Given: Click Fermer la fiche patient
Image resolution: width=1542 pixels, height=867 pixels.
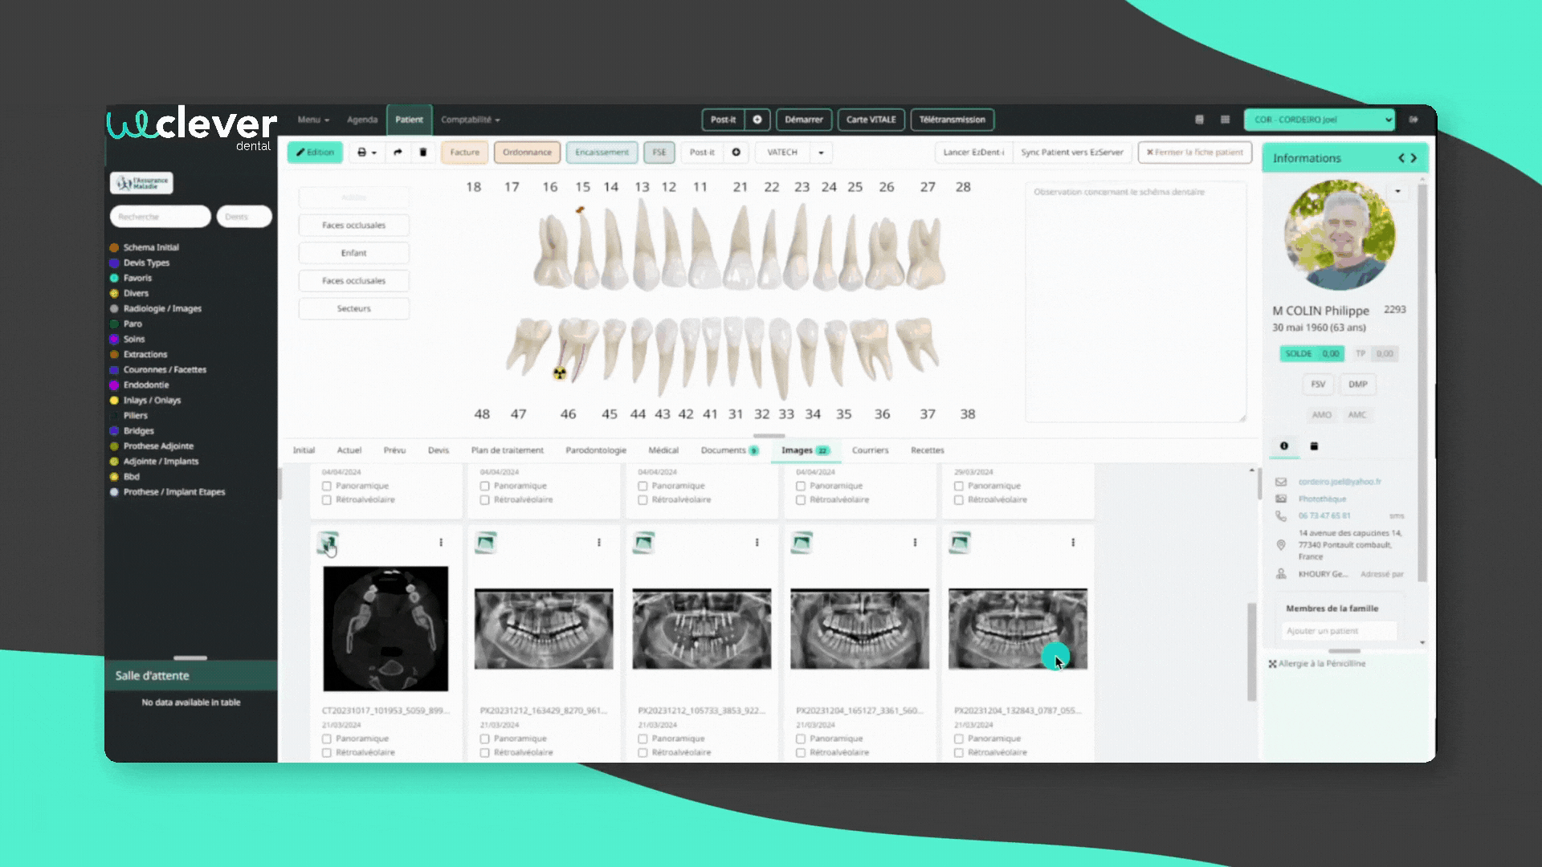Looking at the screenshot, I should [x=1195, y=153].
